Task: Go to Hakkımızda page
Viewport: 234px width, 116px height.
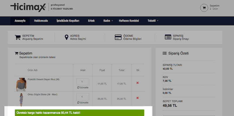Action: pos(41,21)
